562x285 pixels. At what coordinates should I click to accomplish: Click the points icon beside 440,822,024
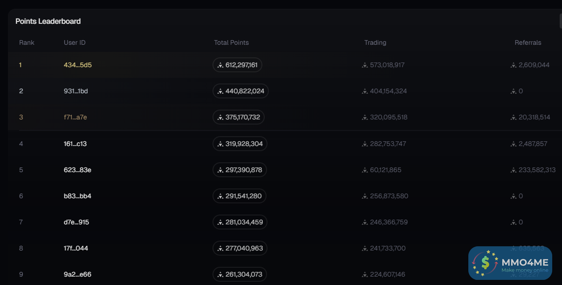(220, 91)
